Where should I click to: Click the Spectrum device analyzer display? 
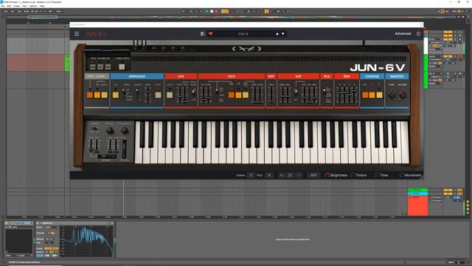tap(86, 241)
